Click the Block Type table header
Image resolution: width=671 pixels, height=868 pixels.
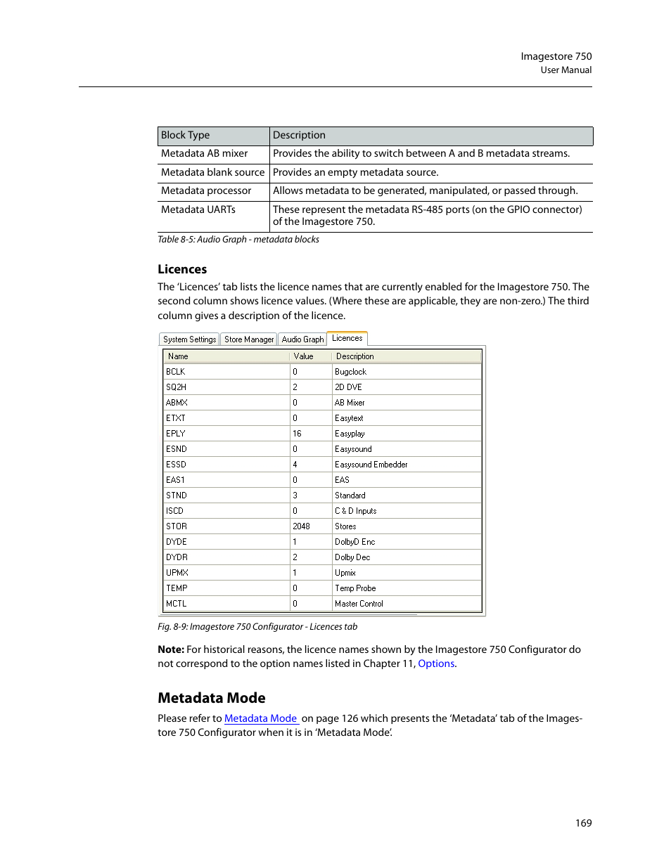click(x=214, y=136)
